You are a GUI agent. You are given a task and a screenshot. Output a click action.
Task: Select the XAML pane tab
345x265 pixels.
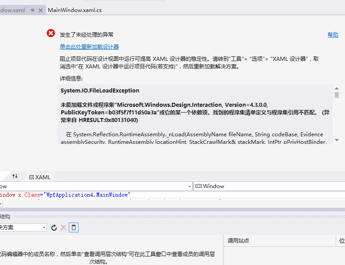coord(40,177)
